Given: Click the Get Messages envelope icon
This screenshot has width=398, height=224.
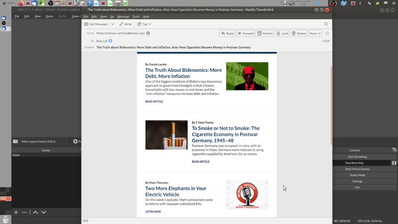Looking at the screenshot, I should (x=86, y=24).
